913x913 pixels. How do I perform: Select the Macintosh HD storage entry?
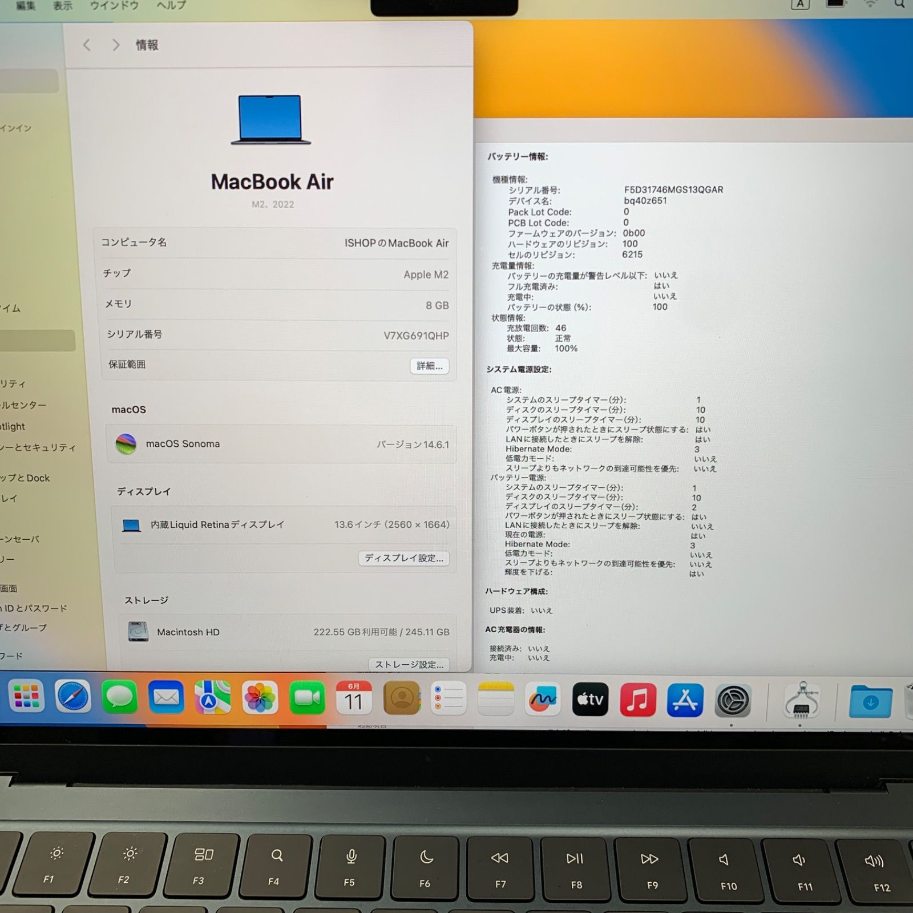click(x=189, y=632)
